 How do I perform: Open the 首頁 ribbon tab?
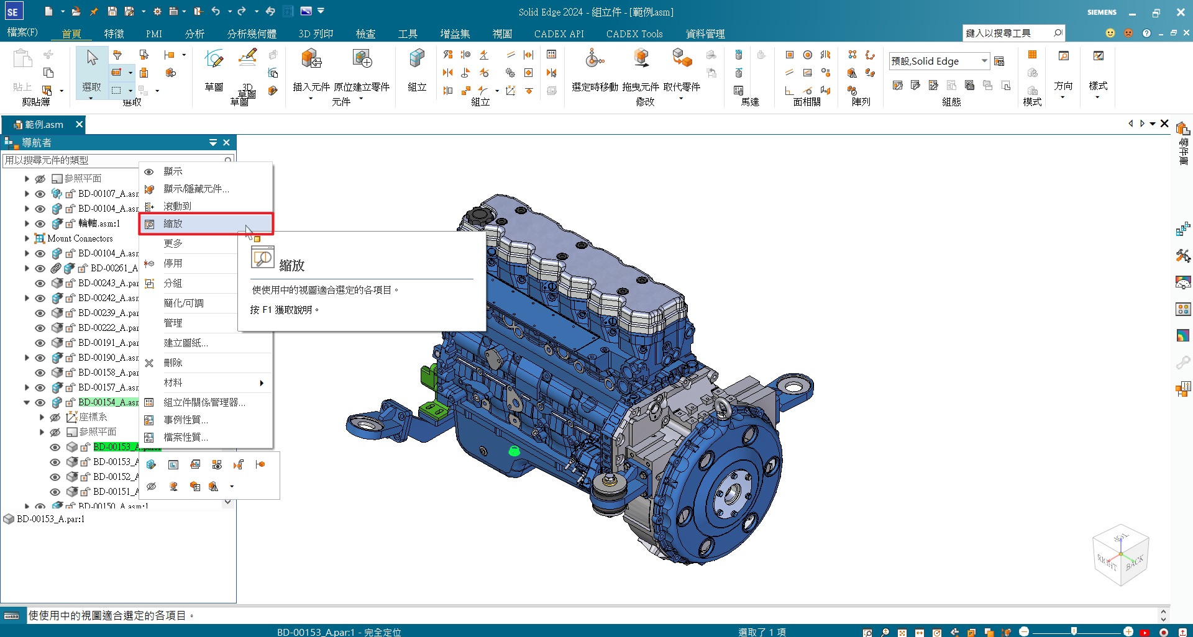tap(71, 34)
